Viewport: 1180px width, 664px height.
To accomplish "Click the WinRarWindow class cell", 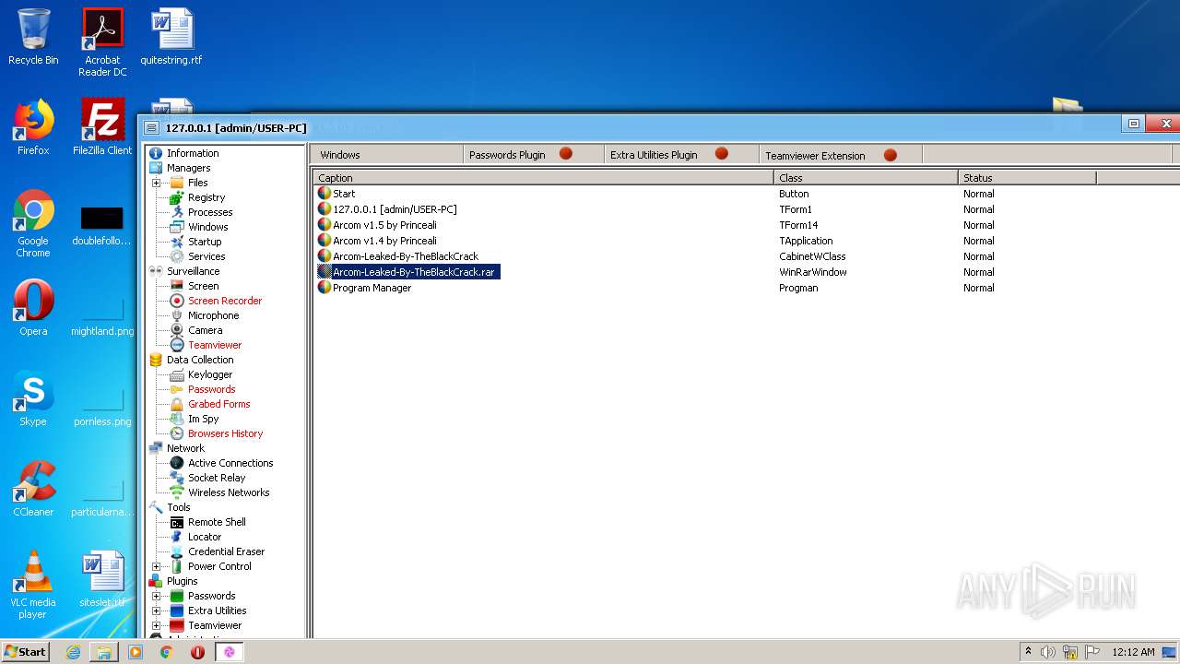I will click(x=812, y=272).
